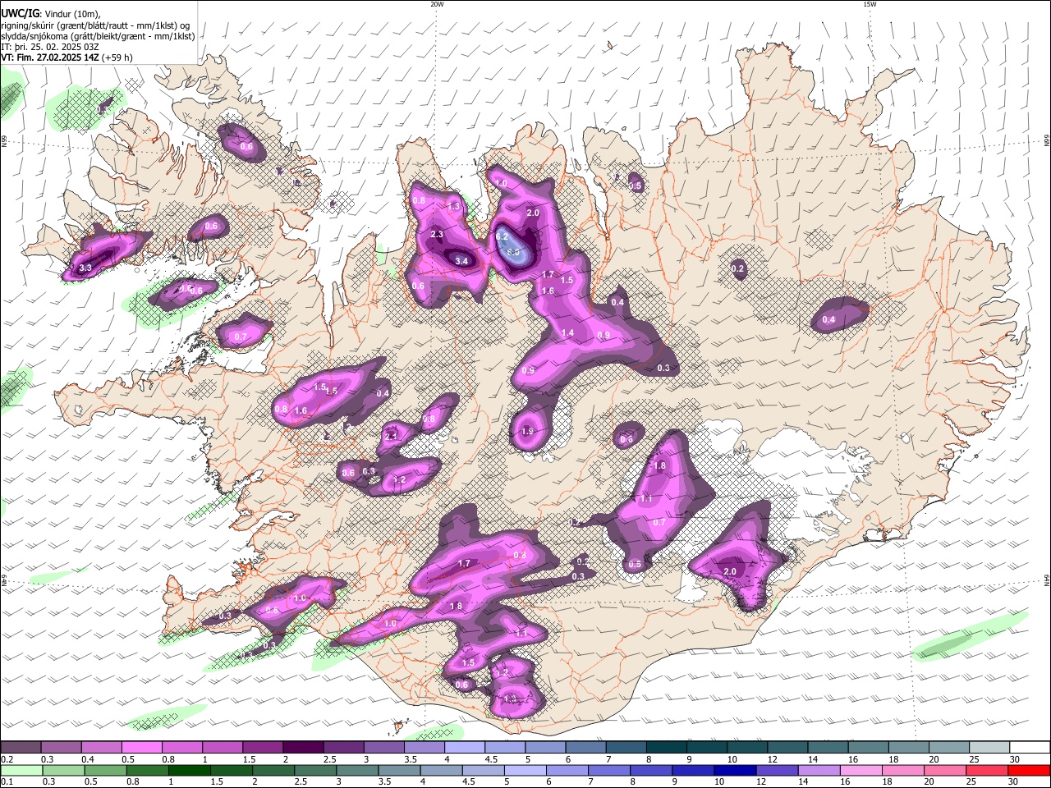Click the darkest purple 2–2.5 snow legend swatch
1051x788 pixels.
[x=302, y=748]
